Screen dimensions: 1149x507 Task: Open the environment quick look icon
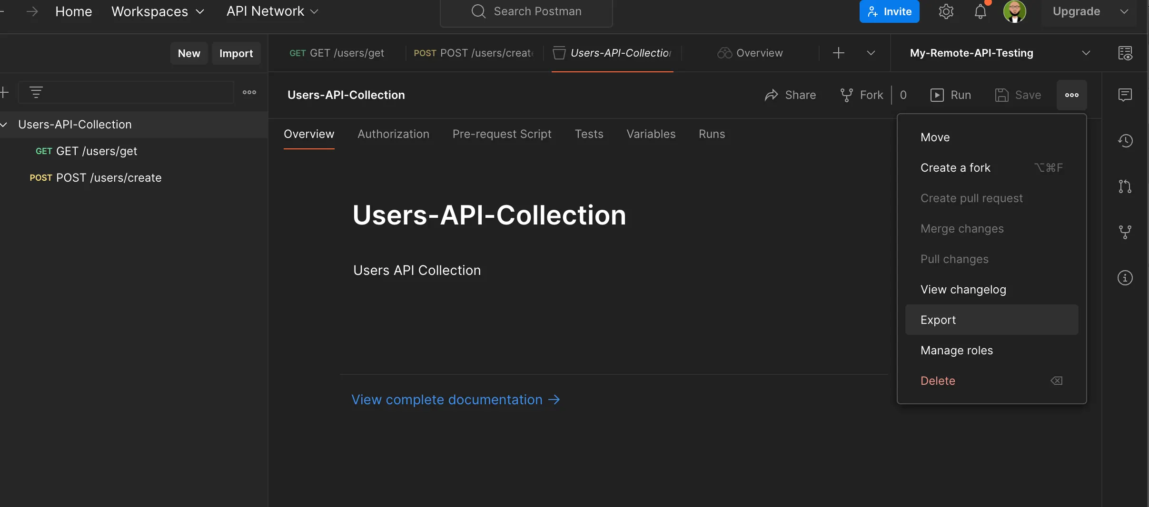[x=1125, y=53]
